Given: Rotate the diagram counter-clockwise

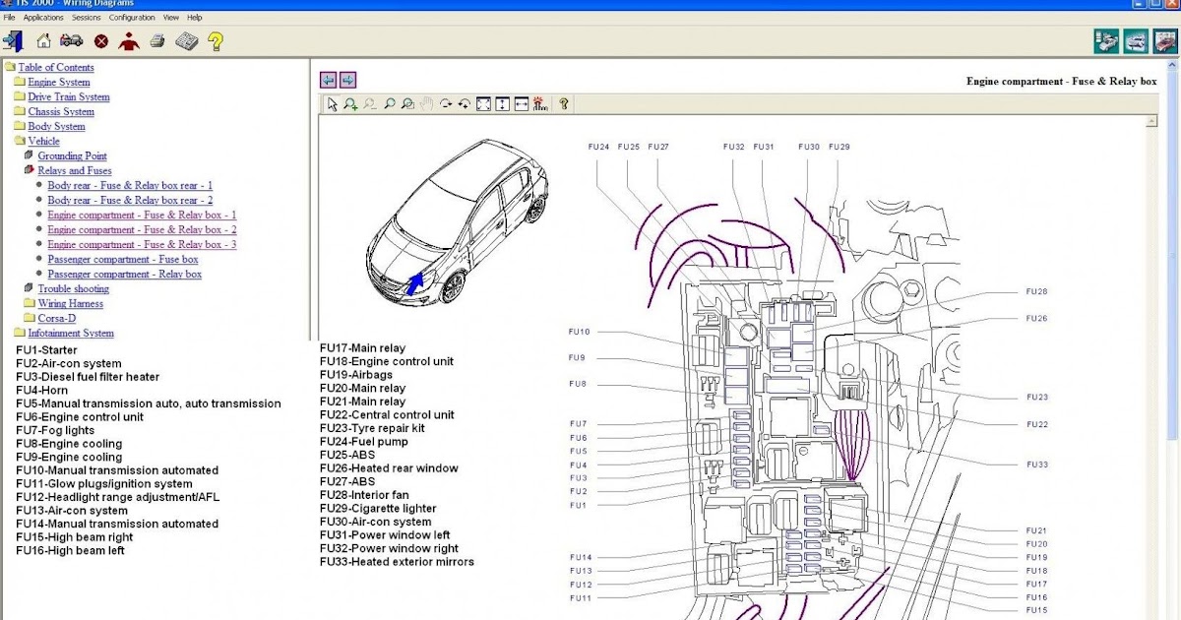Looking at the screenshot, I should pos(465,103).
